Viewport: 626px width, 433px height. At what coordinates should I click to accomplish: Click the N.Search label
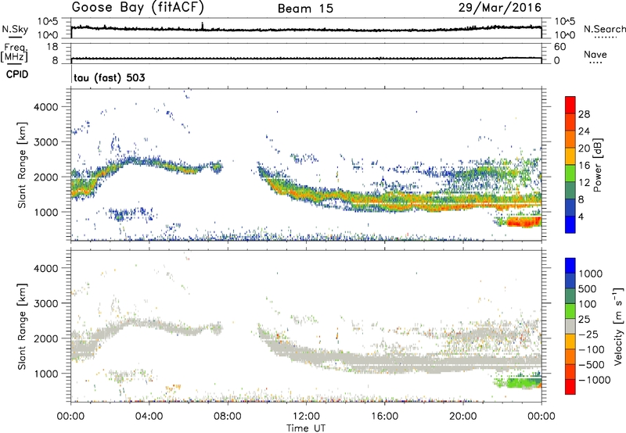(604, 29)
